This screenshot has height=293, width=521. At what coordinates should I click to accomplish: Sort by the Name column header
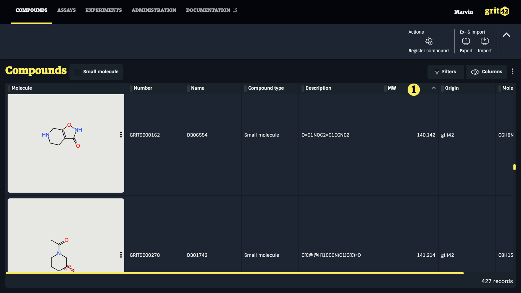click(x=198, y=88)
